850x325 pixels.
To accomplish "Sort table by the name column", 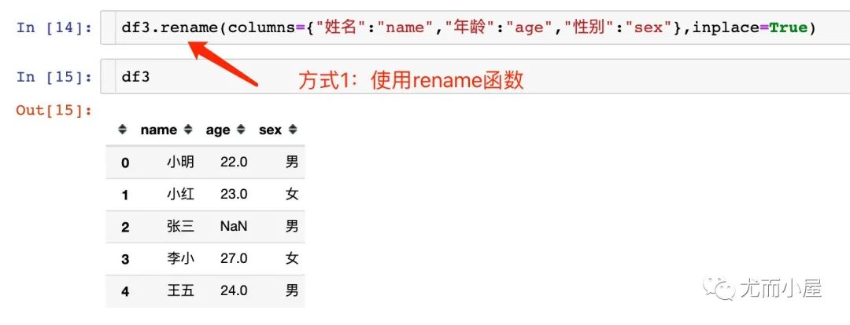I will (x=188, y=130).
